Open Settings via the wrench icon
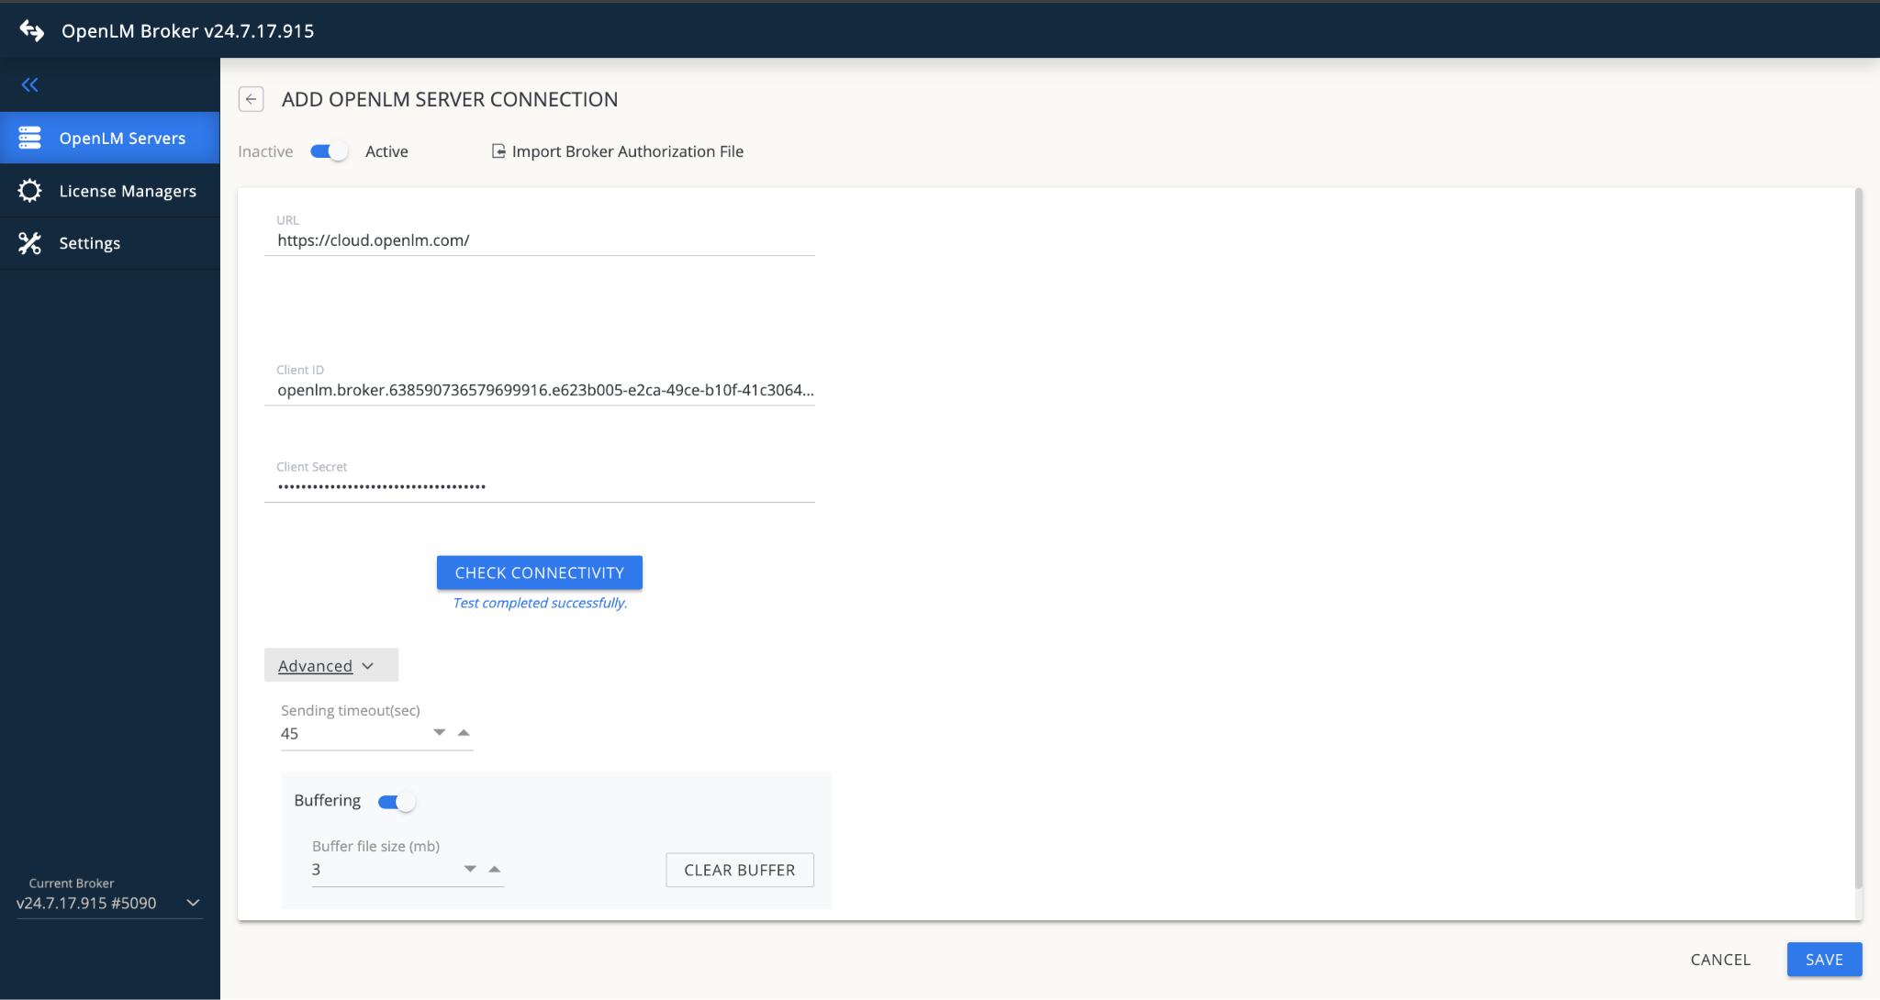 tap(30, 242)
